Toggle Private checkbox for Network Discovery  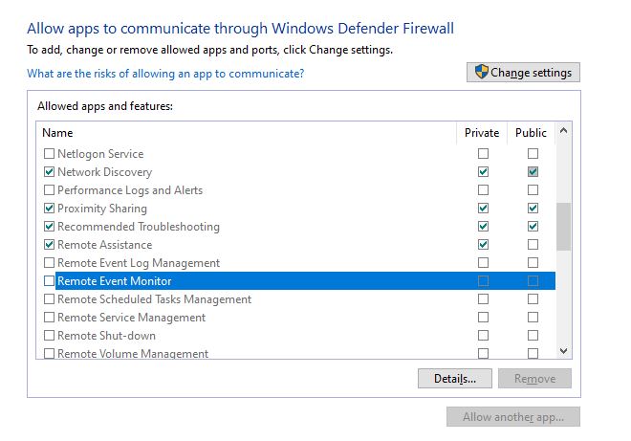click(484, 172)
